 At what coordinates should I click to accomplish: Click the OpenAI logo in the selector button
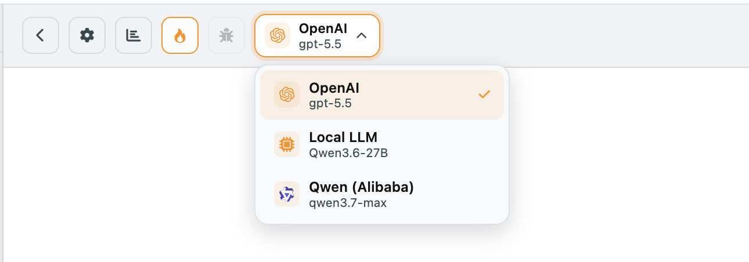(278, 36)
